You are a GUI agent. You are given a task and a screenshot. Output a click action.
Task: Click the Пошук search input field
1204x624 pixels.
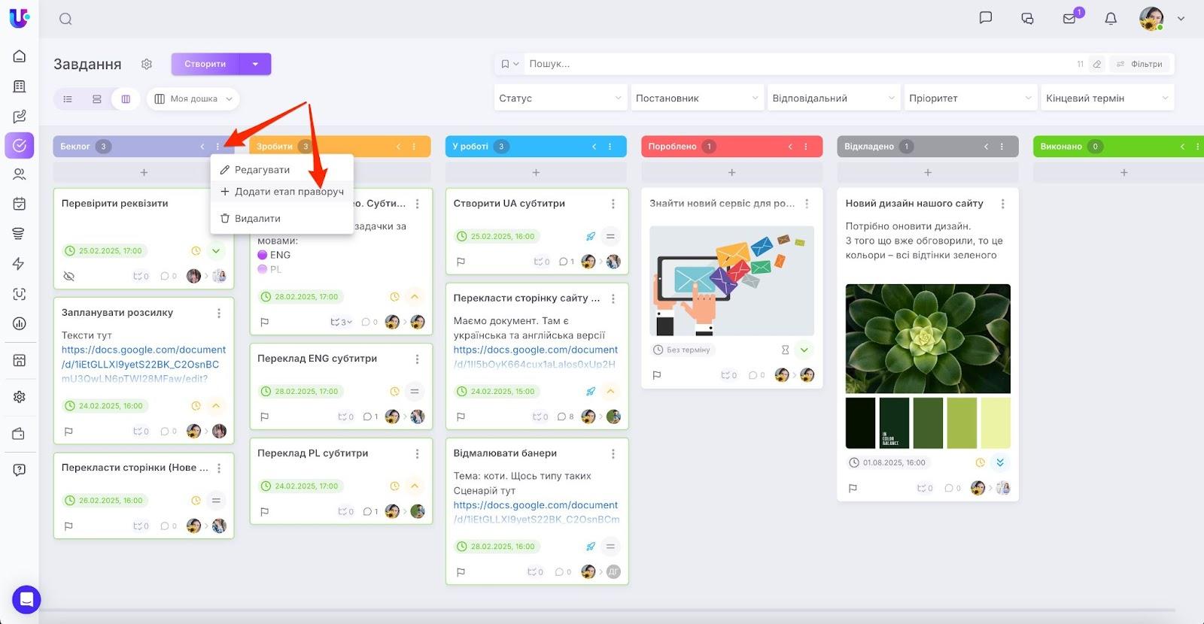(x=798, y=64)
